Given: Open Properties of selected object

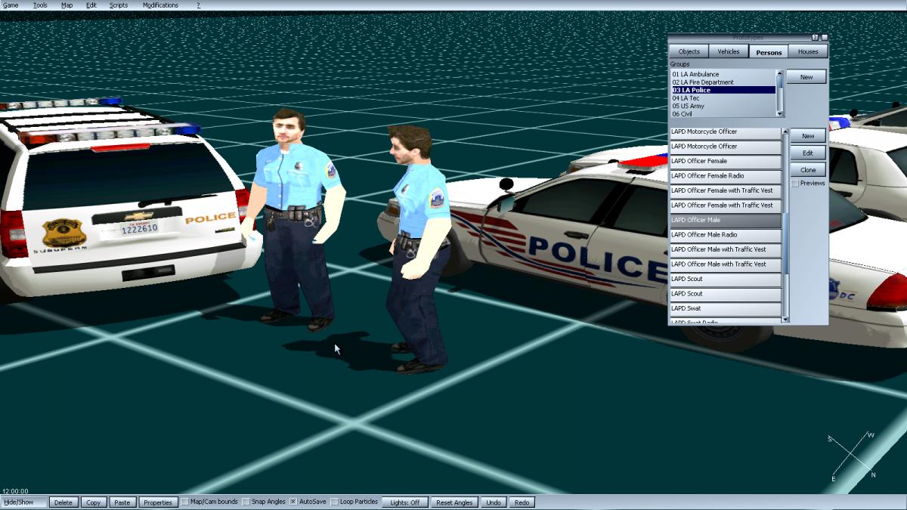Looking at the screenshot, I should (158, 502).
